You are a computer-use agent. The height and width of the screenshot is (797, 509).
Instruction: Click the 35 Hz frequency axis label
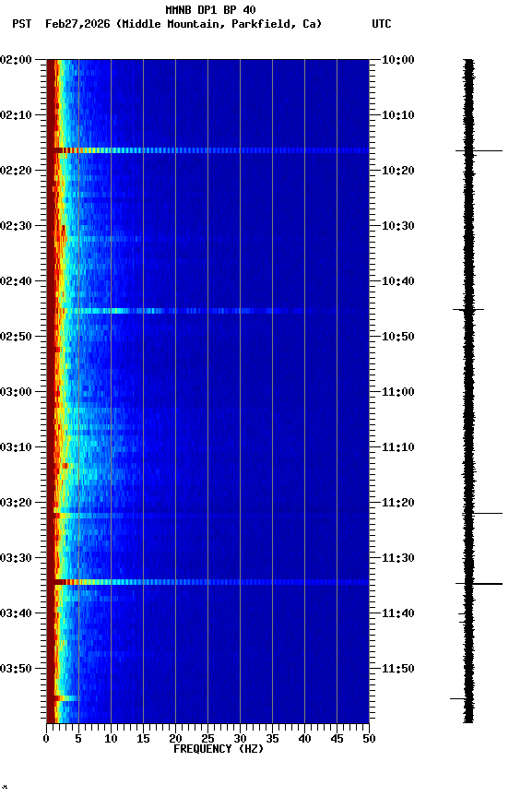[x=272, y=739]
